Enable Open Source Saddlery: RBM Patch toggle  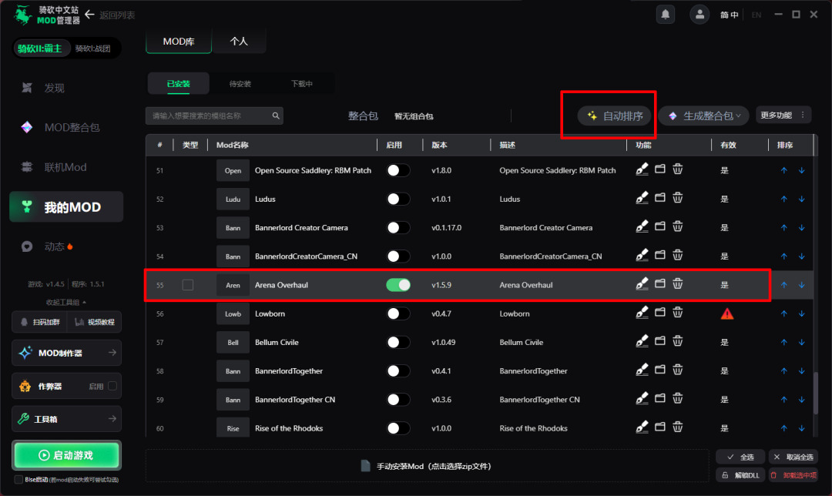pyautogui.click(x=398, y=170)
